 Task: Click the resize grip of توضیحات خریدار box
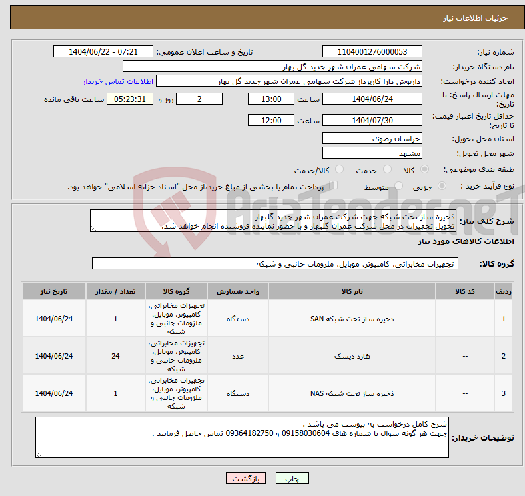(39, 454)
